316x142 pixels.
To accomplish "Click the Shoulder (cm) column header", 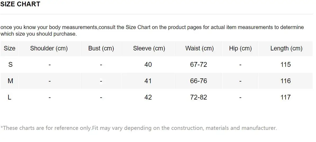I will click(49, 48).
